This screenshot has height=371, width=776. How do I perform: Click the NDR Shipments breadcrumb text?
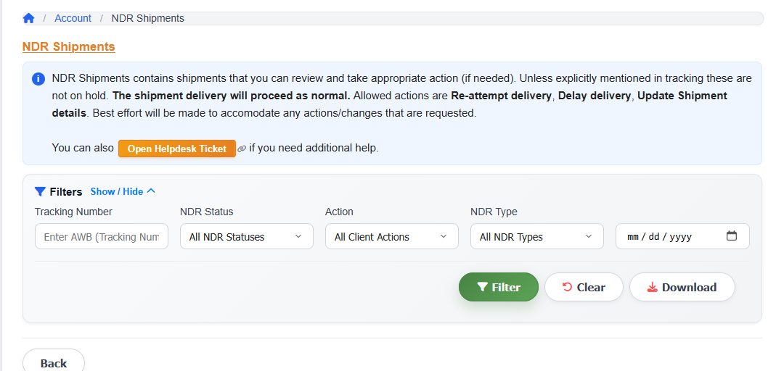pyautogui.click(x=147, y=18)
